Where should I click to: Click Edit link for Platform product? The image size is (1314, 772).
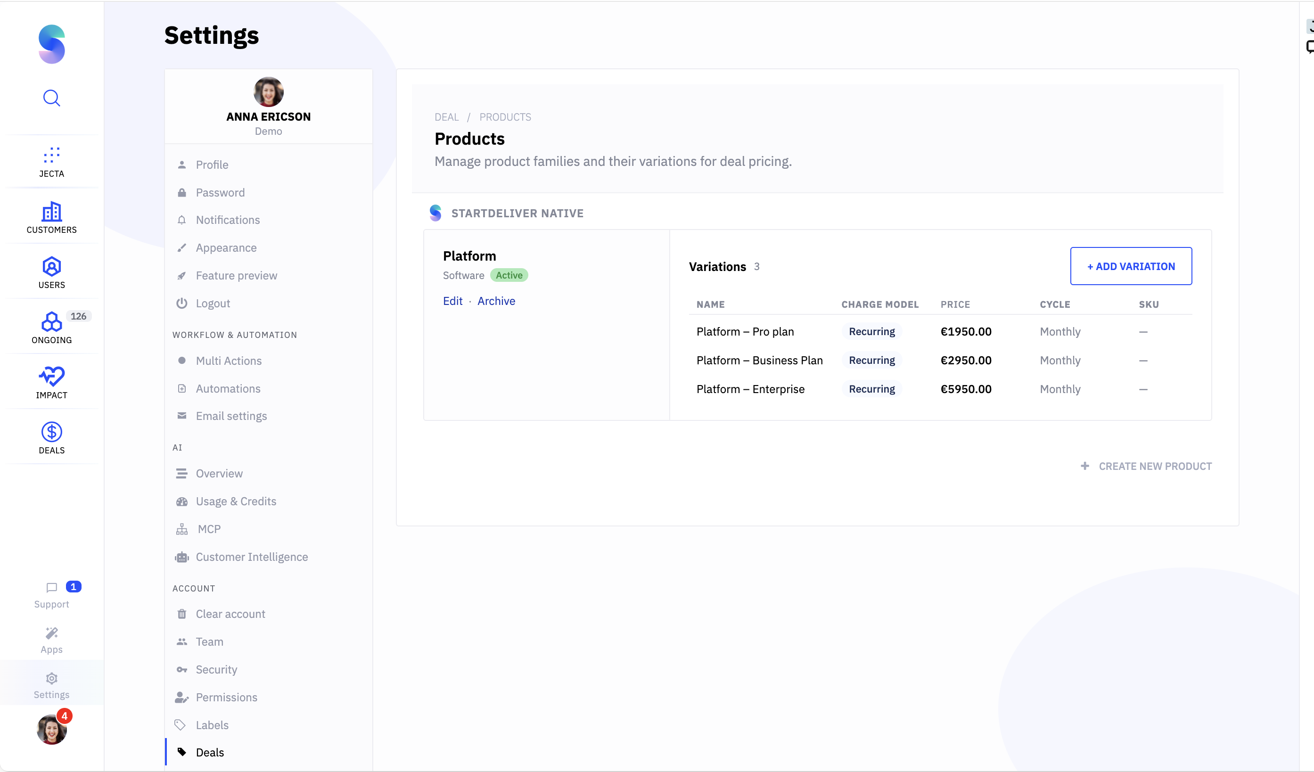point(452,301)
